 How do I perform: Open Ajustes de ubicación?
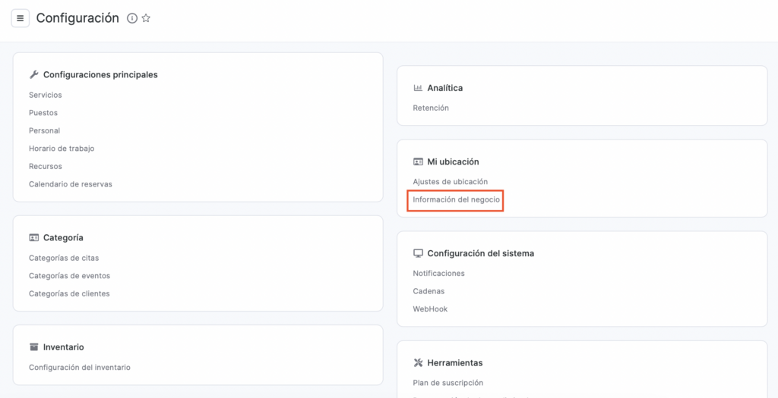coord(450,182)
